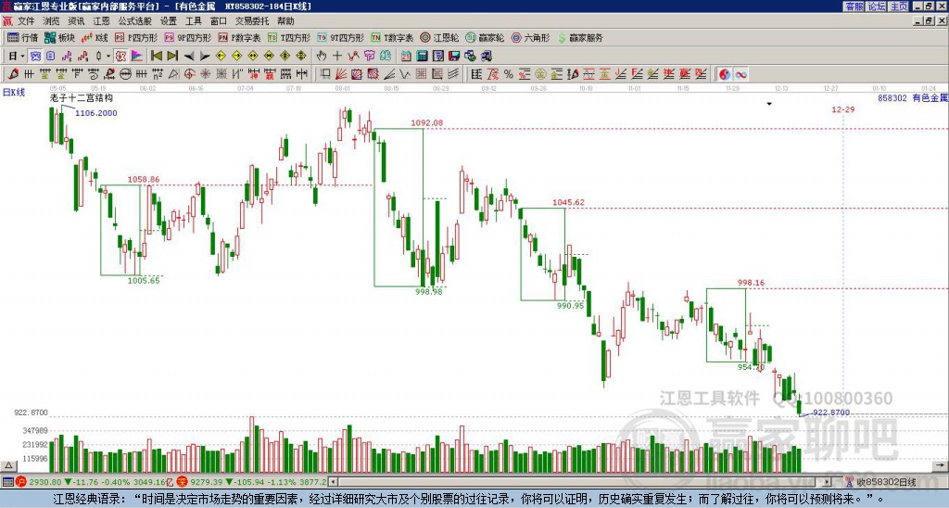Open the T数字表 tool

[x=392, y=37]
